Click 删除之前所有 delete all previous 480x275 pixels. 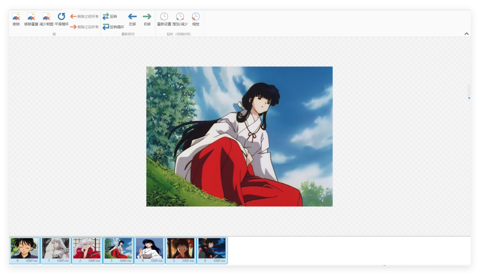tap(84, 16)
